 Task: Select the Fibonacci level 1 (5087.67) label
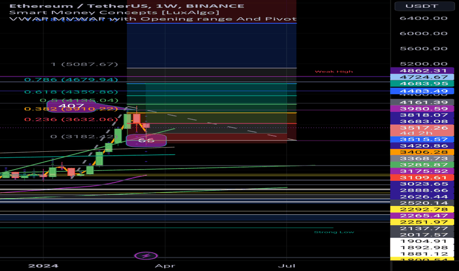tap(84, 64)
